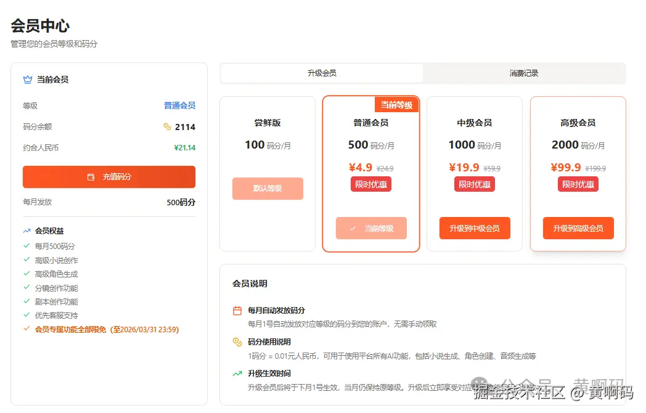
Task: Click the 升级到中级会员 button
Action: coord(474,228)
